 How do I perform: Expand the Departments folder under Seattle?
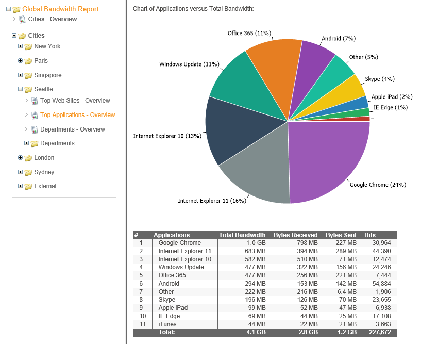pyautogui.click(x=26, y=143)
